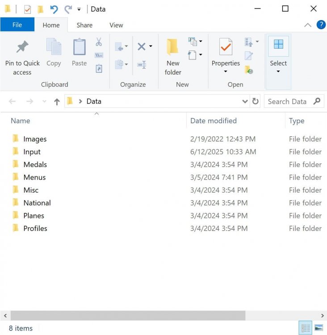Open the New item dropdown arrow
The height and width of the screenshot is (335, 327).
pos(201,41)
